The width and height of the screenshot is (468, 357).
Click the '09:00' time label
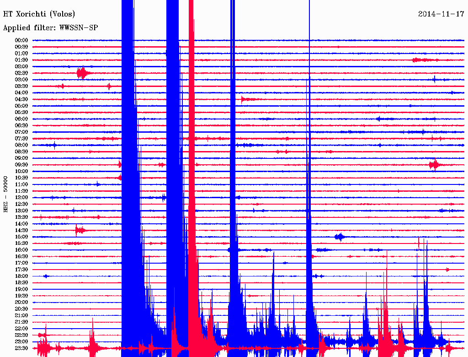click(21, 158)
